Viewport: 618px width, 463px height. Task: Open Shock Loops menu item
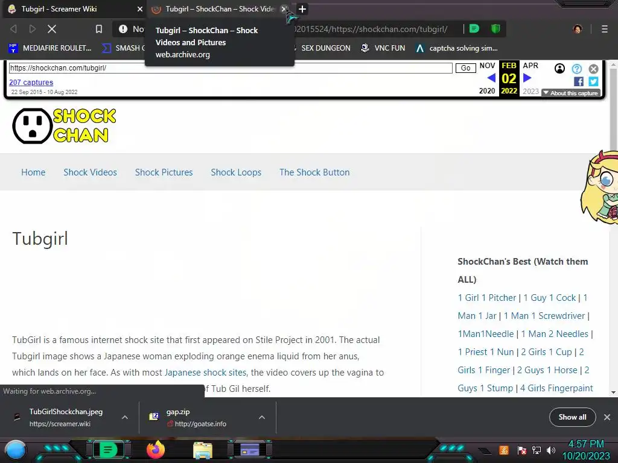236,172
